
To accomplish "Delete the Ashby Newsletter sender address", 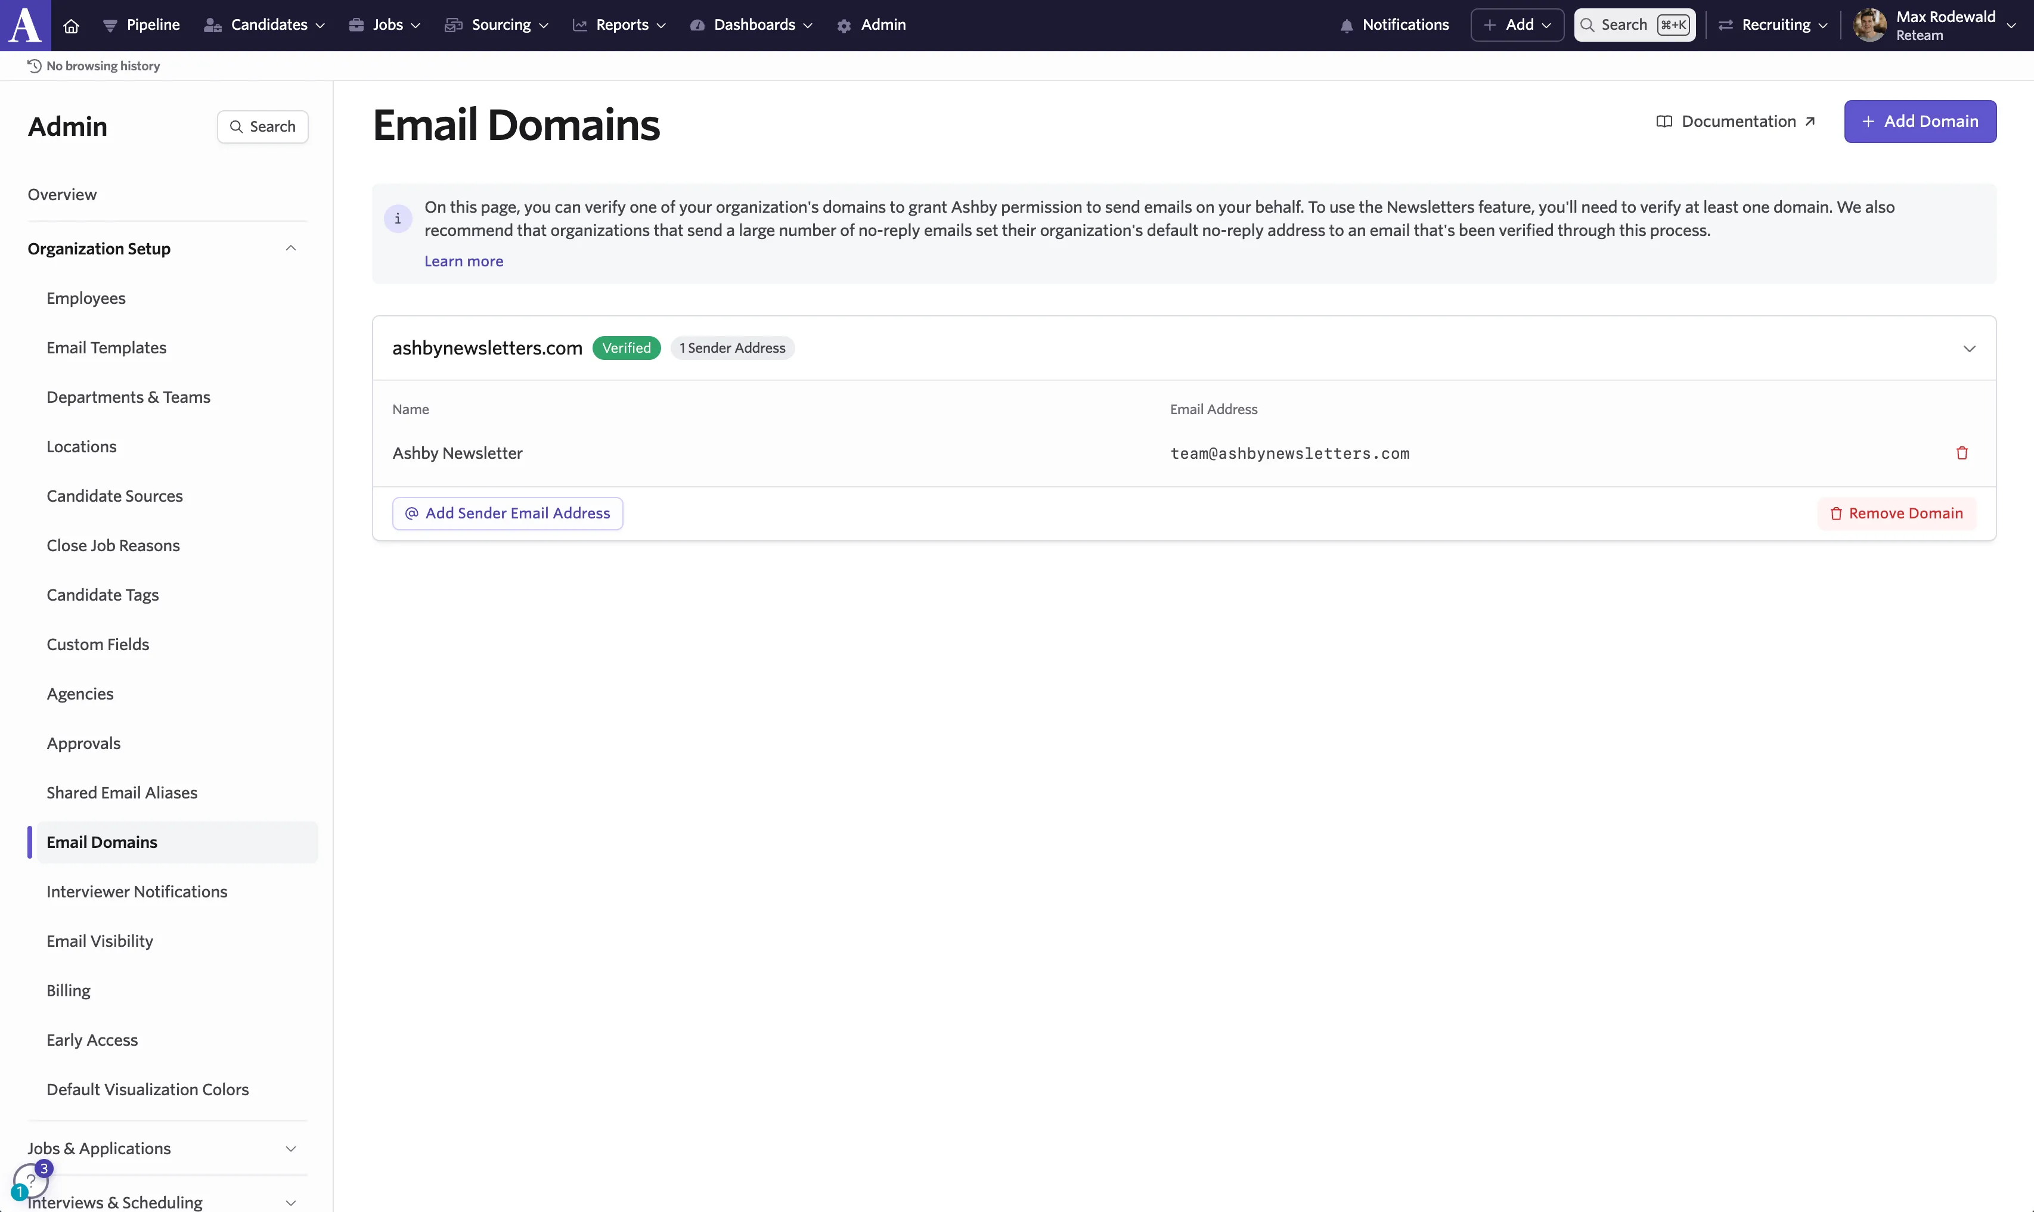I will (x=1962, y=453).
